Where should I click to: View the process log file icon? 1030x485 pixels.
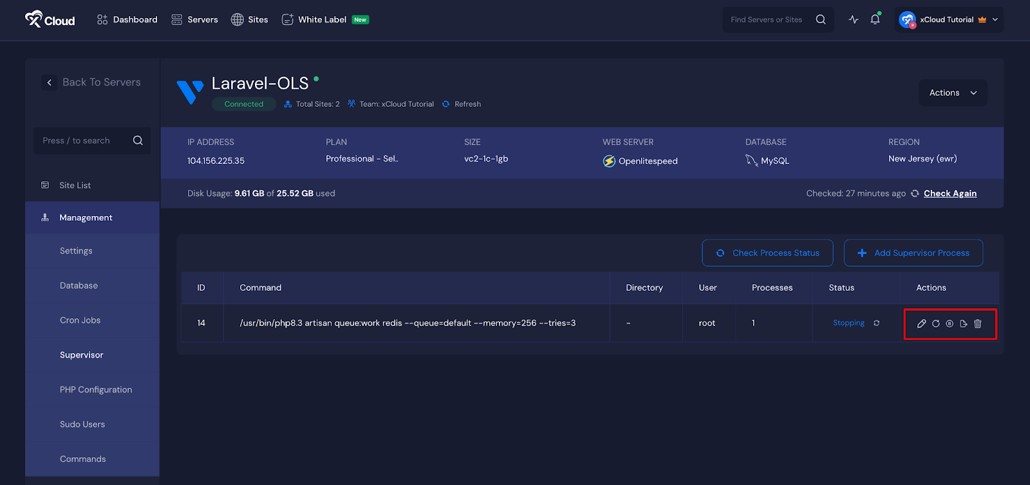[964, 324]
